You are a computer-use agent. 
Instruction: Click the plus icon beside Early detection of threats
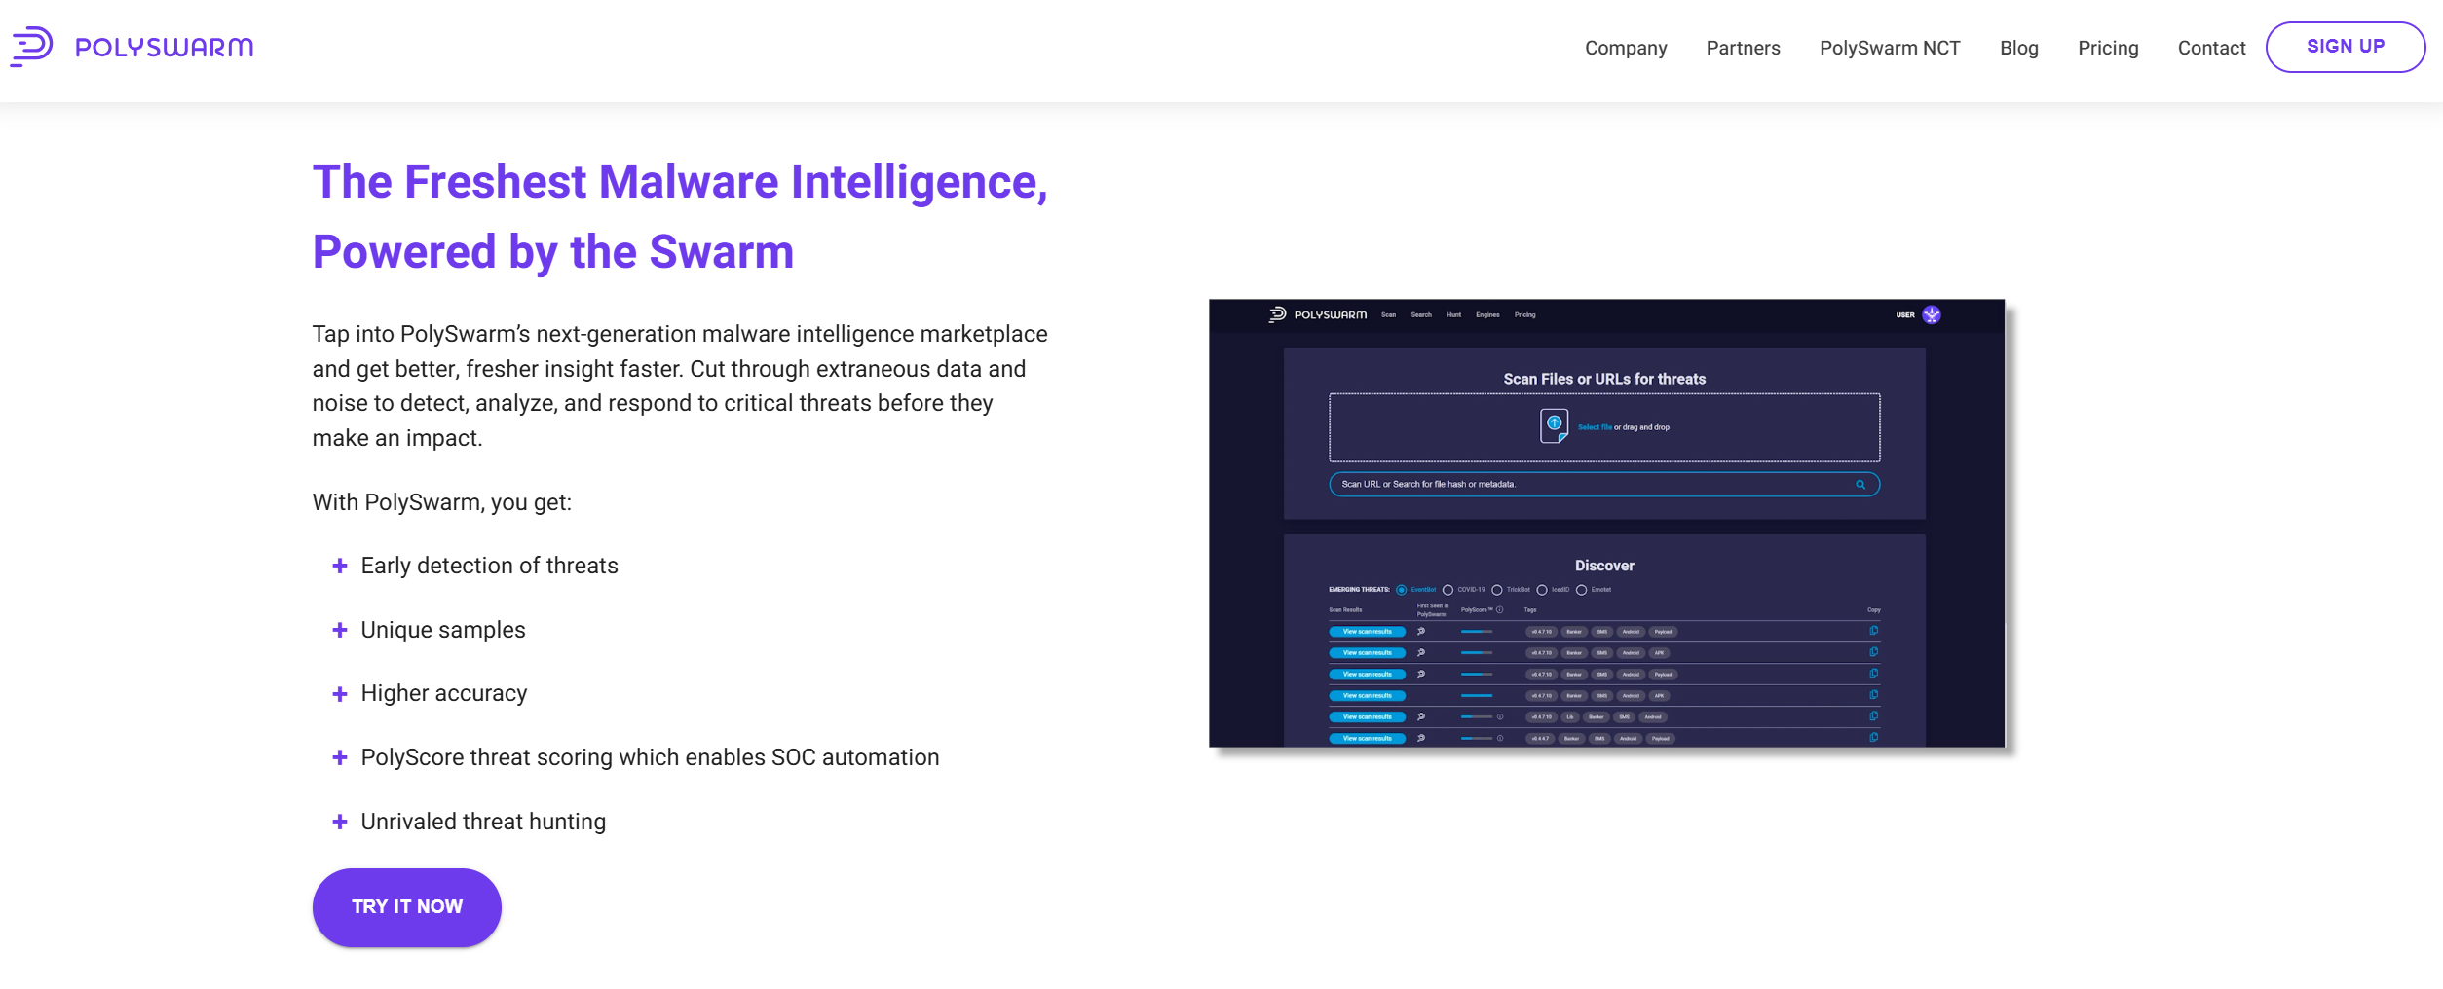pos(339,567)
